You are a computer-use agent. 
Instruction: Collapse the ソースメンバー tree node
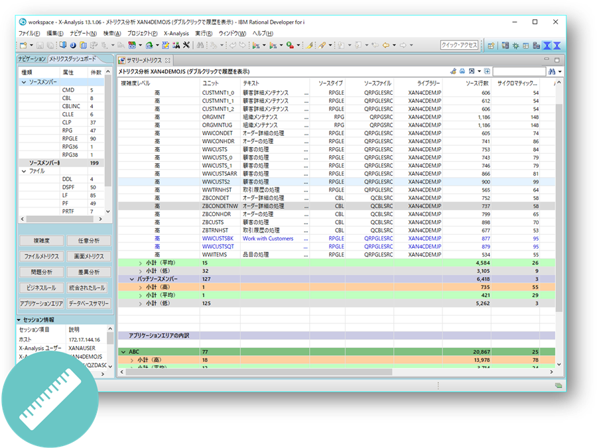24,82
